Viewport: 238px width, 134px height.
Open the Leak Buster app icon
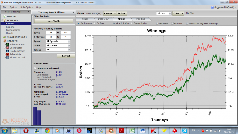click(7, 48)
